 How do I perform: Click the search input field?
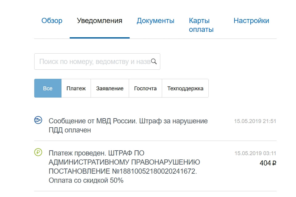click(x=92, y=61)
